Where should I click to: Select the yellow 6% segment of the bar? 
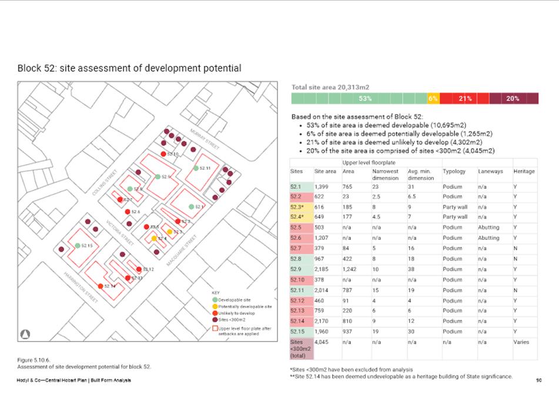coord(434,98)
